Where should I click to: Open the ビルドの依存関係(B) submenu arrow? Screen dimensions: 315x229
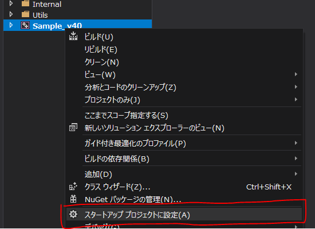tap(296, 158)
